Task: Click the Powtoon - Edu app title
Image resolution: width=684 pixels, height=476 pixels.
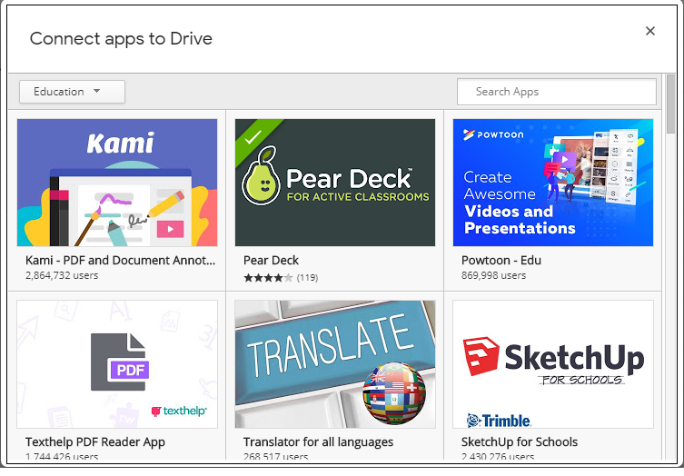Action: point(501,261)
